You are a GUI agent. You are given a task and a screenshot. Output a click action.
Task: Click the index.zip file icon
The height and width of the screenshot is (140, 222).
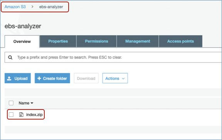click(x=21, y=115)
